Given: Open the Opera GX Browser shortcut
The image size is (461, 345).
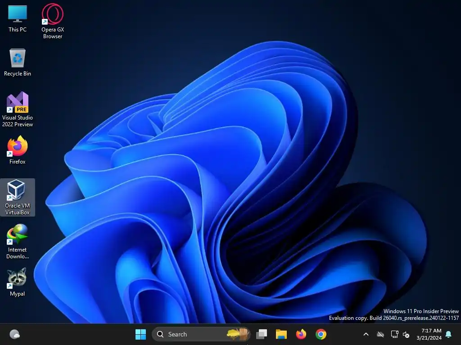Looking at the screenshot, I should point(53,21).
